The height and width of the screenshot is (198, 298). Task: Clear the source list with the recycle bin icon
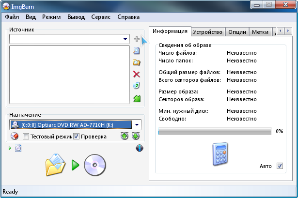tap(137, 86)
